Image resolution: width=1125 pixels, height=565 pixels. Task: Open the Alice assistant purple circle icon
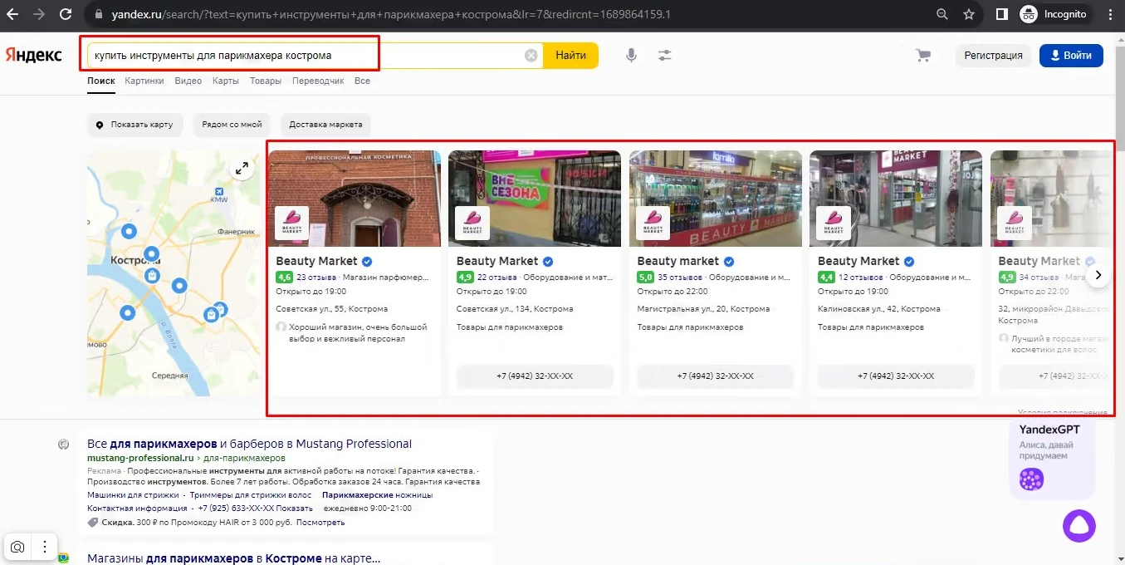1079,526
